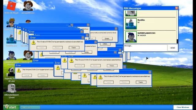Close the lowest Error dialog with its X
196x110 pixels.
point(150,72)
